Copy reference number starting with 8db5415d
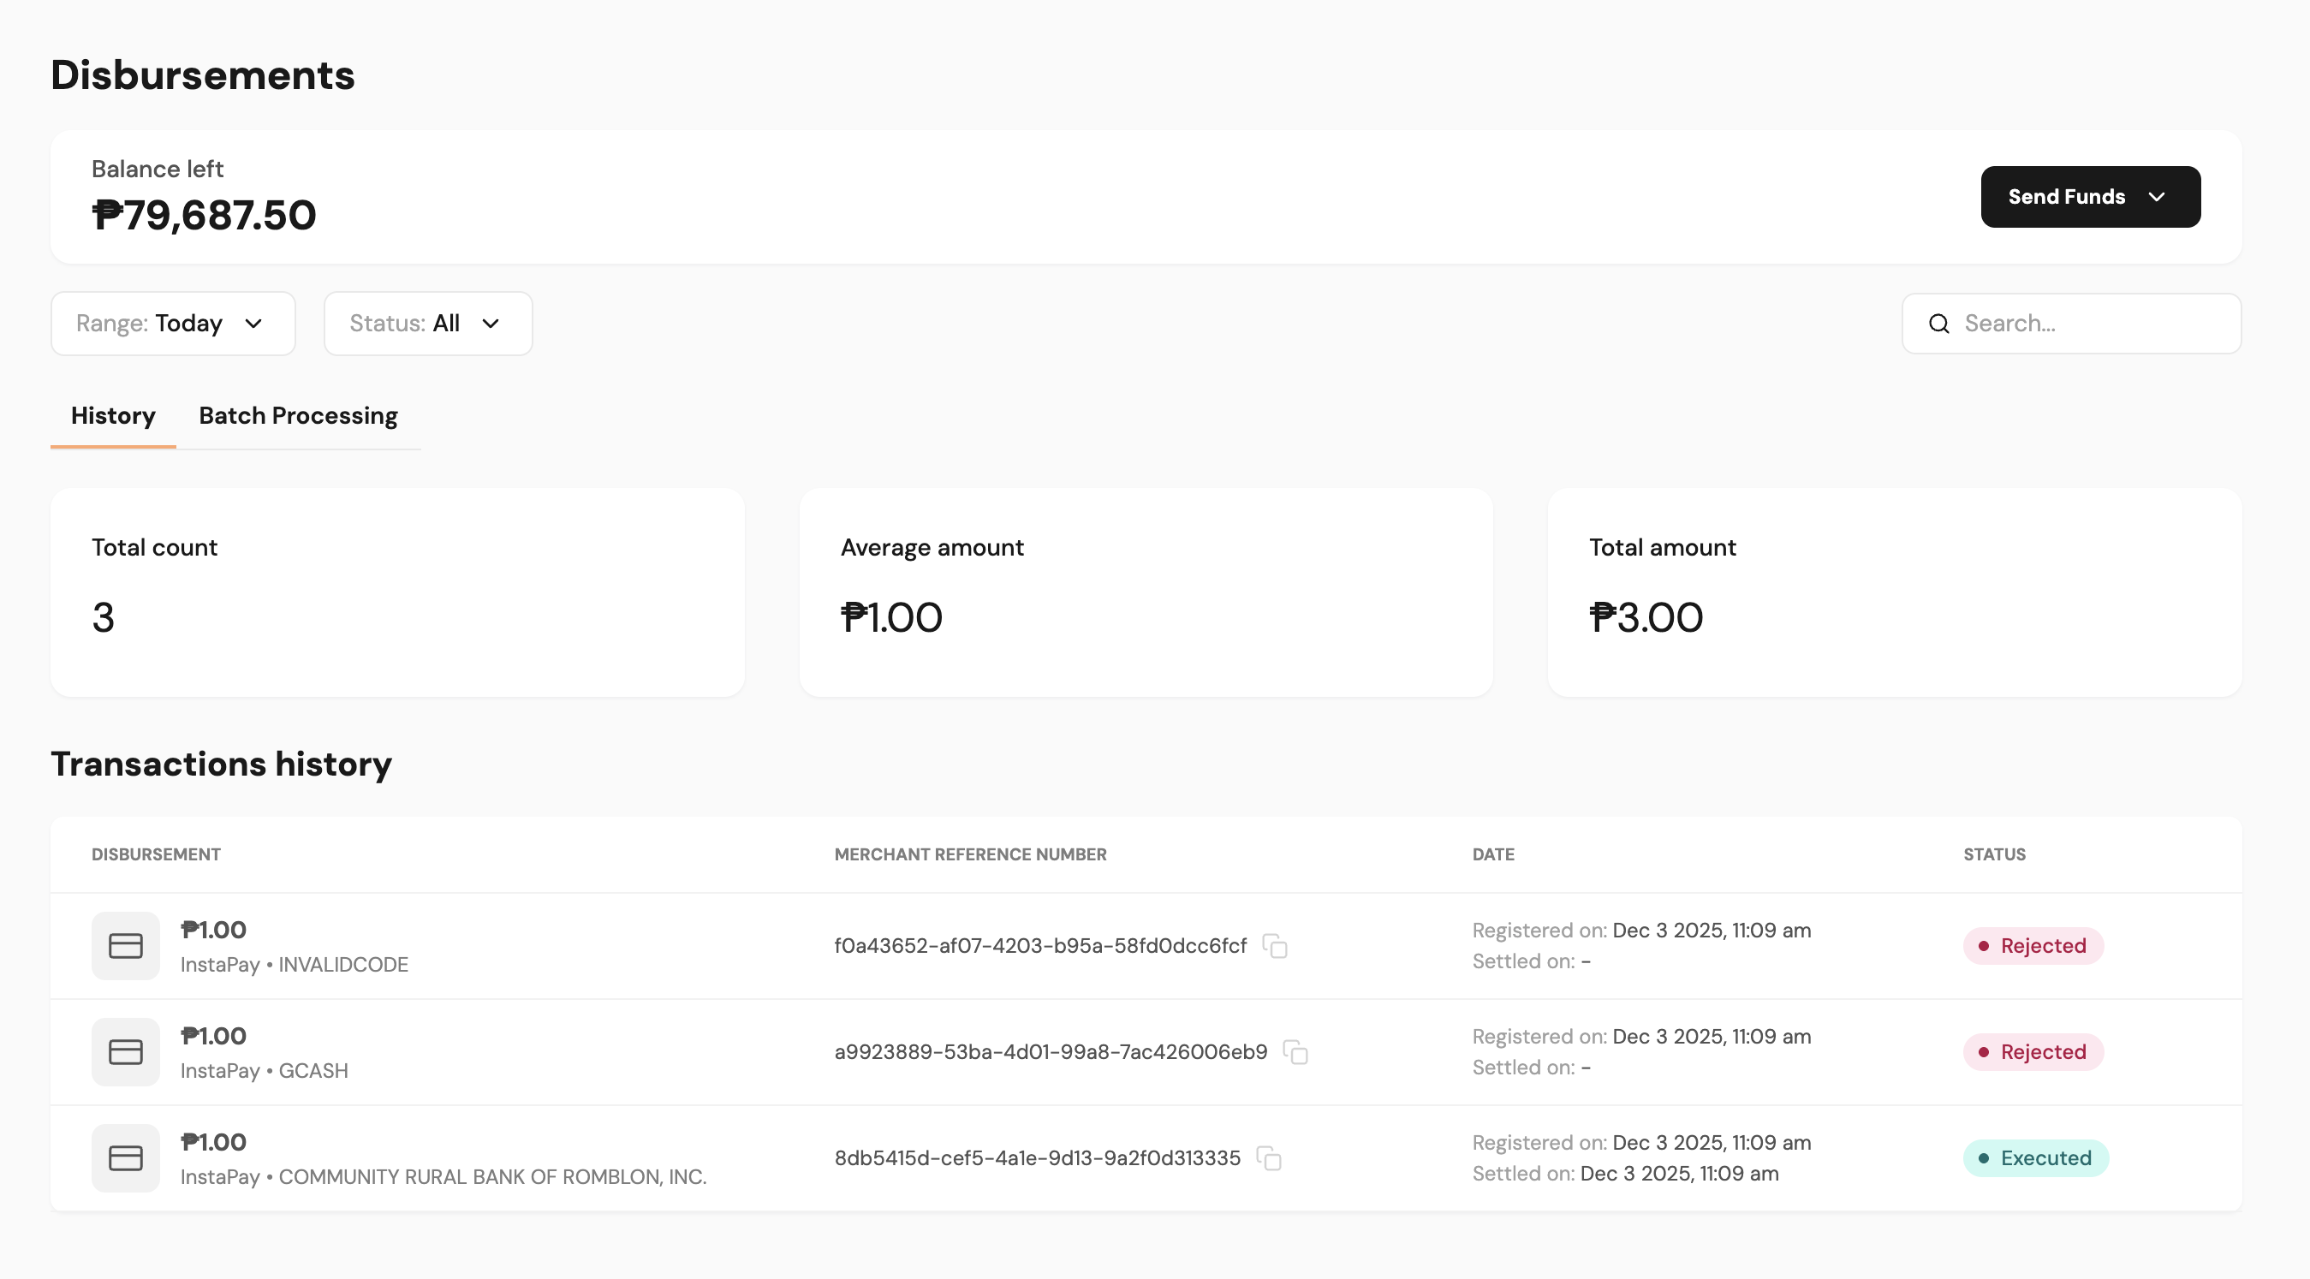This screenshot has width=2310, height=1279. click(x=1268, y=1157)
